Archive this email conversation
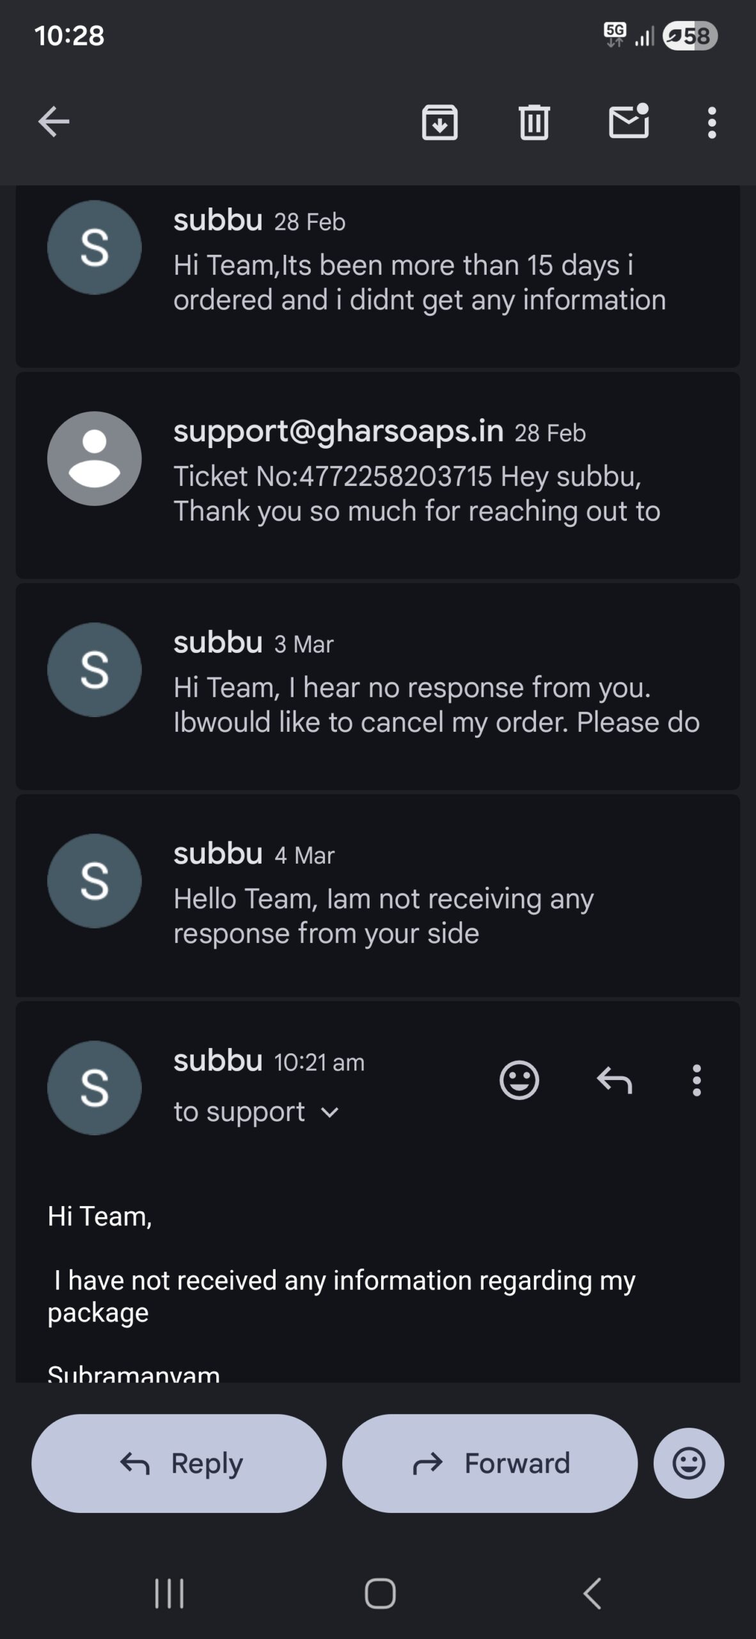The image size is (756, 1639). (439, 122)
